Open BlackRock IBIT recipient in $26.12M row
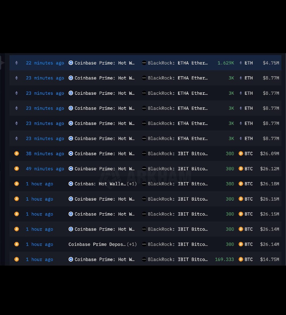Image resolution: width=286 pixels, height=315 pixels. point(178,169)
